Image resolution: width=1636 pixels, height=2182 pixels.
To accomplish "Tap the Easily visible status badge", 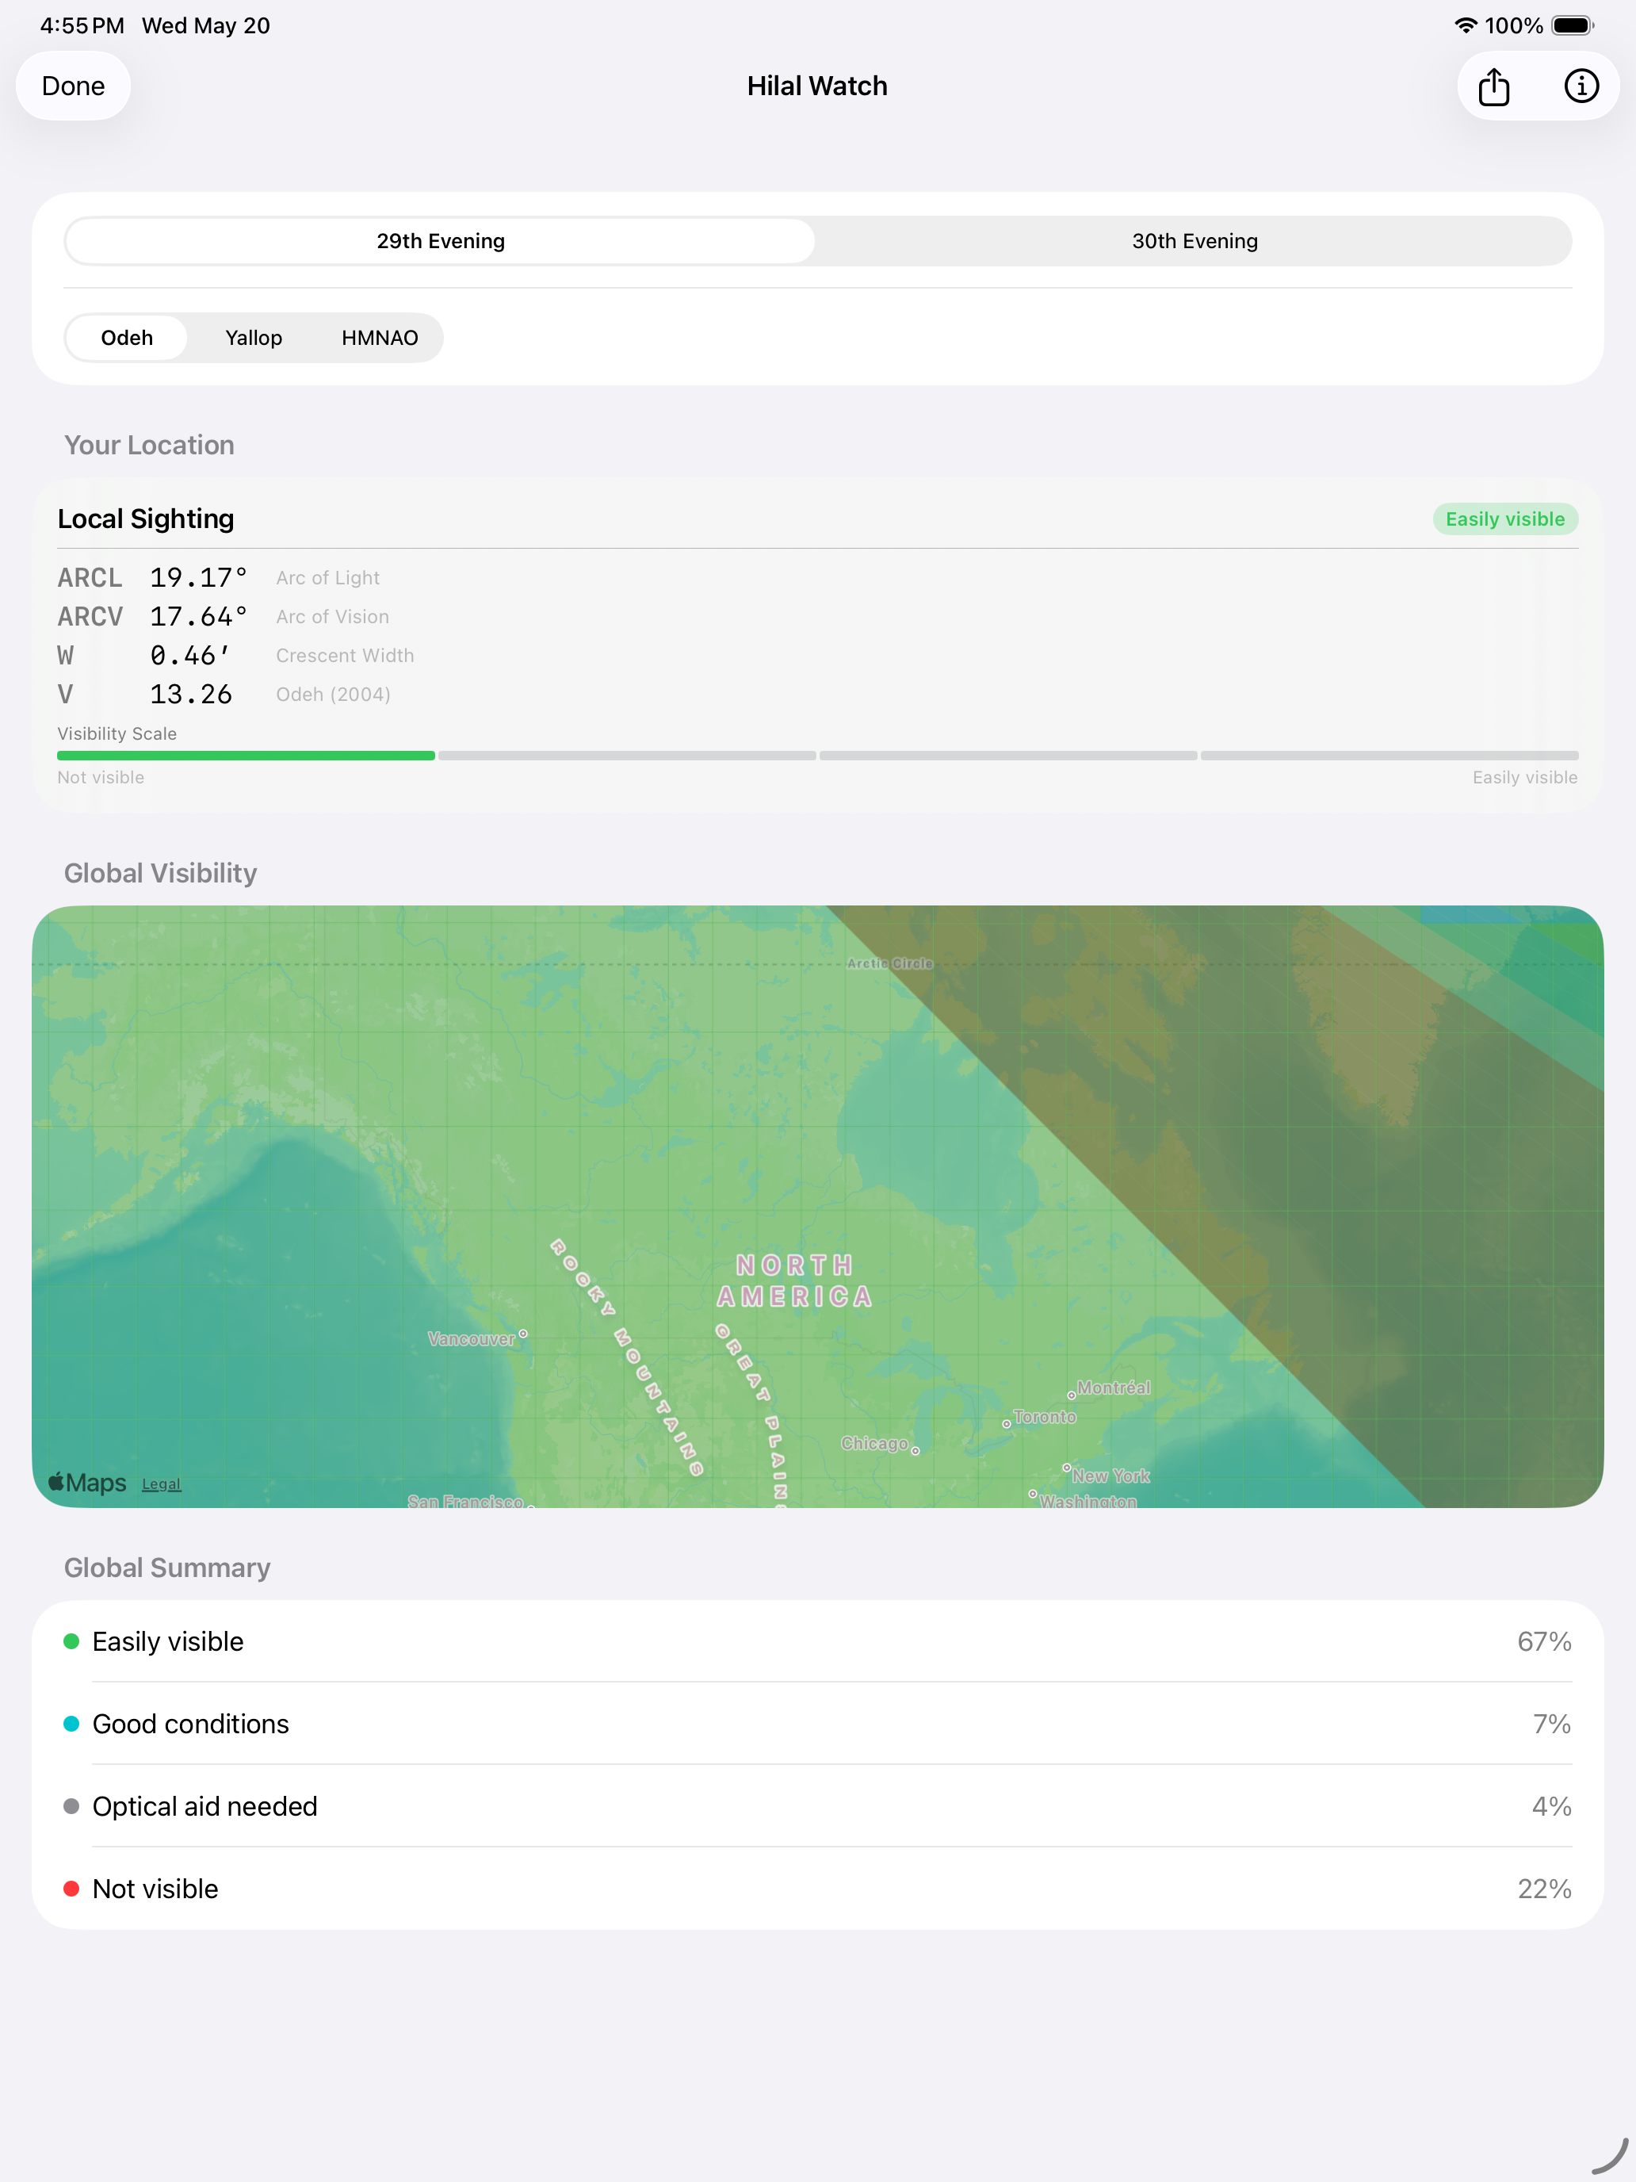I will click(1505, 520).
